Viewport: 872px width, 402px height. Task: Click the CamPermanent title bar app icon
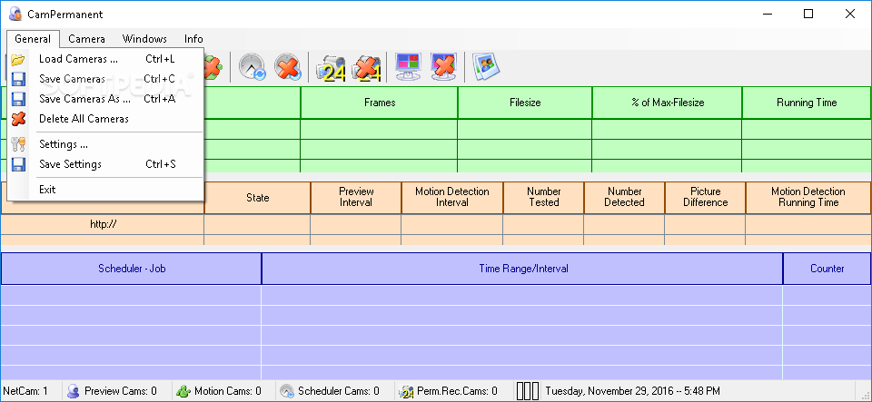[15, 14]
